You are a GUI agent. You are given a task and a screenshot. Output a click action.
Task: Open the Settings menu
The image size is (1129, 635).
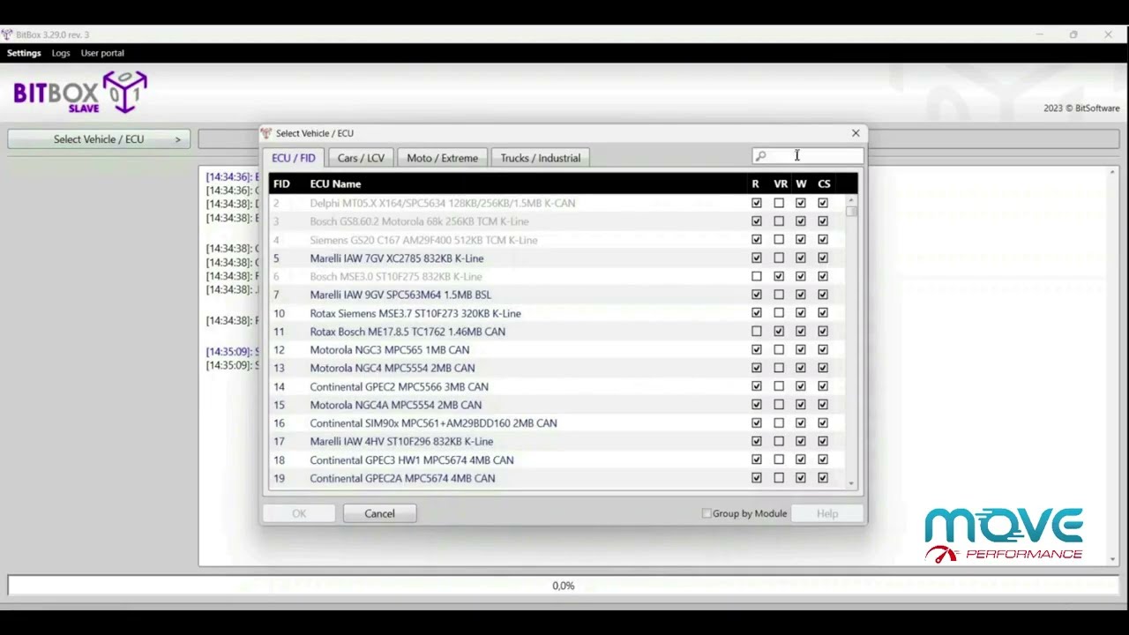[24, 53]
